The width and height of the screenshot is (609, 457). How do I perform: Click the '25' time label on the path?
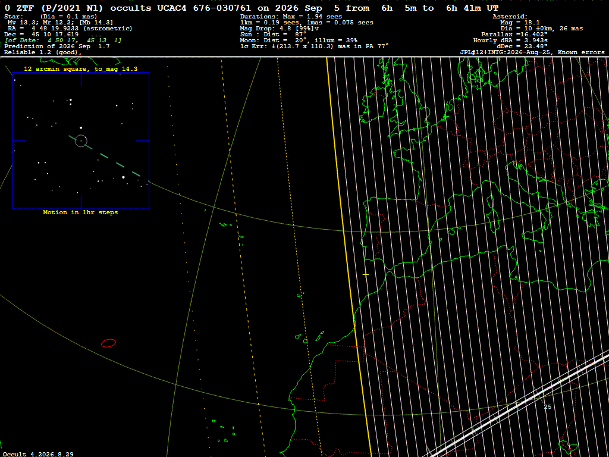[x=547, y=407]
